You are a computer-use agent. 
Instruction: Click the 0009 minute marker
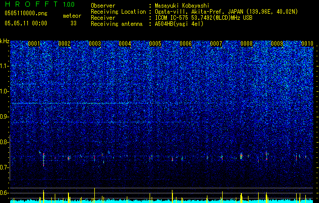[x=277, y=44]
